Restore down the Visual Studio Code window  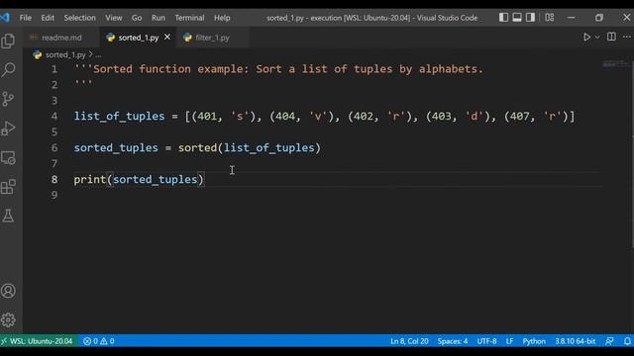point(598,18)
